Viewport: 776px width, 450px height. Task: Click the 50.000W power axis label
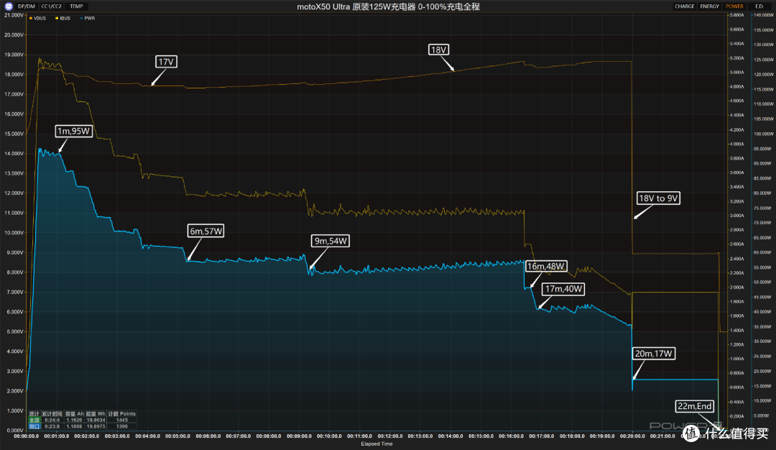[763, 283]
